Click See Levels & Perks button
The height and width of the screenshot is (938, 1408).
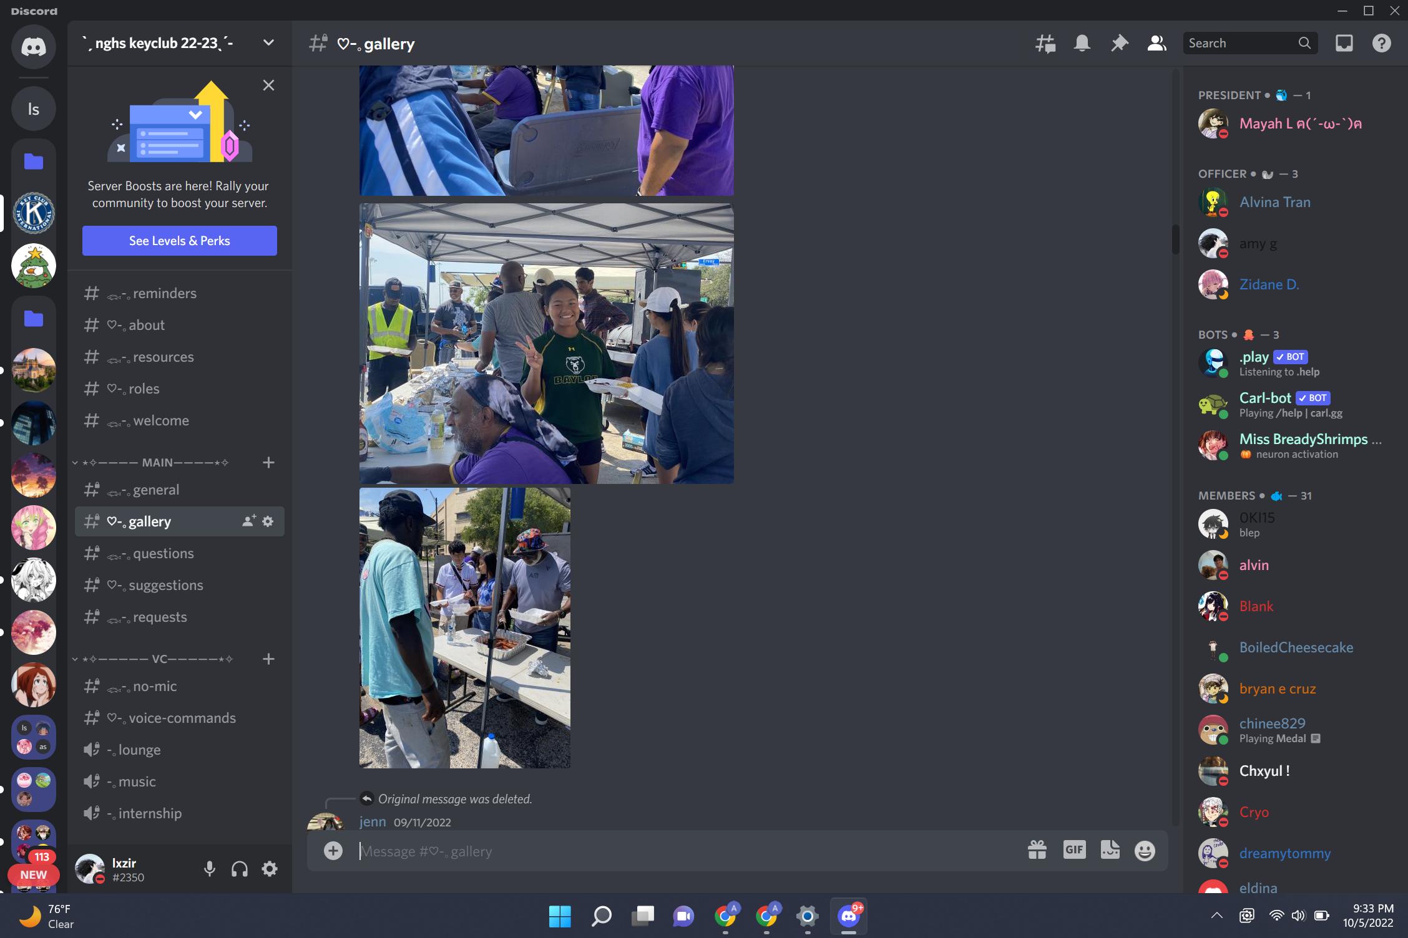point(179,241)
